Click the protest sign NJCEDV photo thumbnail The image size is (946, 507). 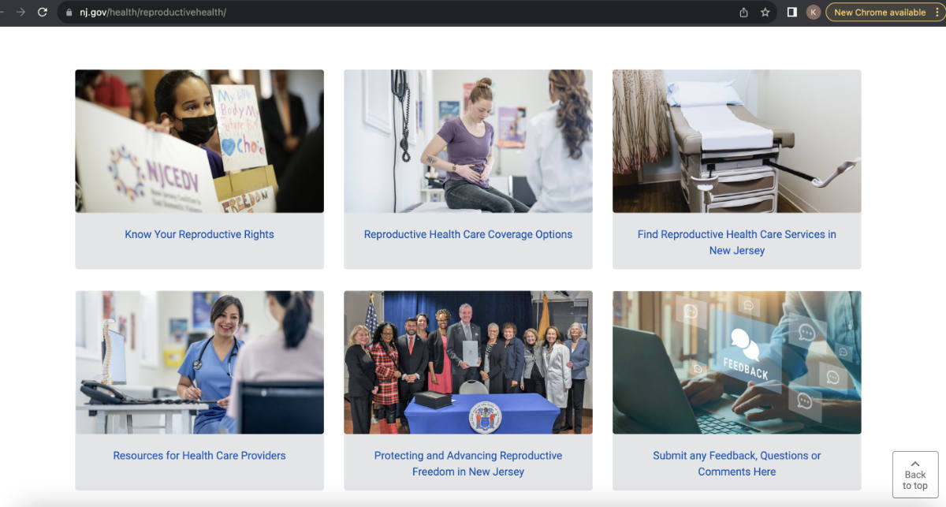click(x=199, y=141)
